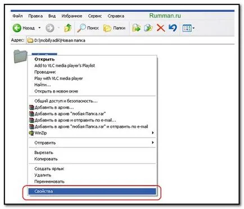Open the Справка menu
Viewport: 244px width, 209px height.
(x=116, y=16)
